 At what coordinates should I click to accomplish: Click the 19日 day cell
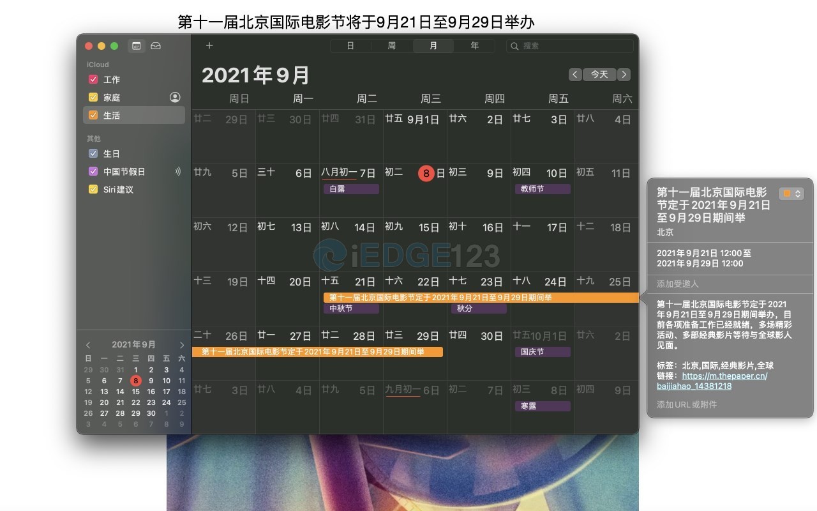click(x=223, y=299)
